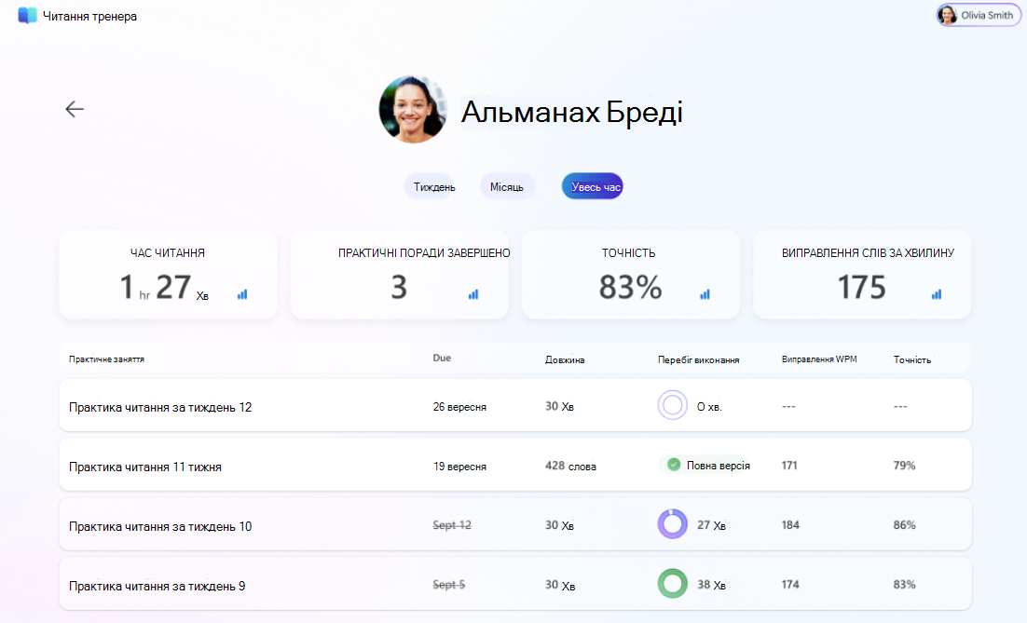Click accuracy value 83% in week 9 row
The height and width of the screenshot is (623, 1027).
click(x=905, y=585)
